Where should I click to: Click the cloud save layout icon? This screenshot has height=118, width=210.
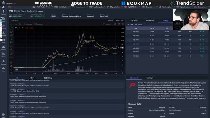point(104,24)
